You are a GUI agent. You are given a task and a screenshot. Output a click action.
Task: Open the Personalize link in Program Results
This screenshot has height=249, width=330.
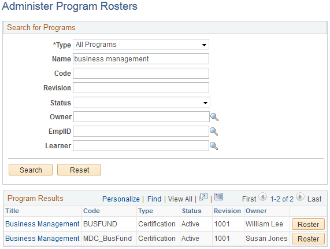coord(121,199)
